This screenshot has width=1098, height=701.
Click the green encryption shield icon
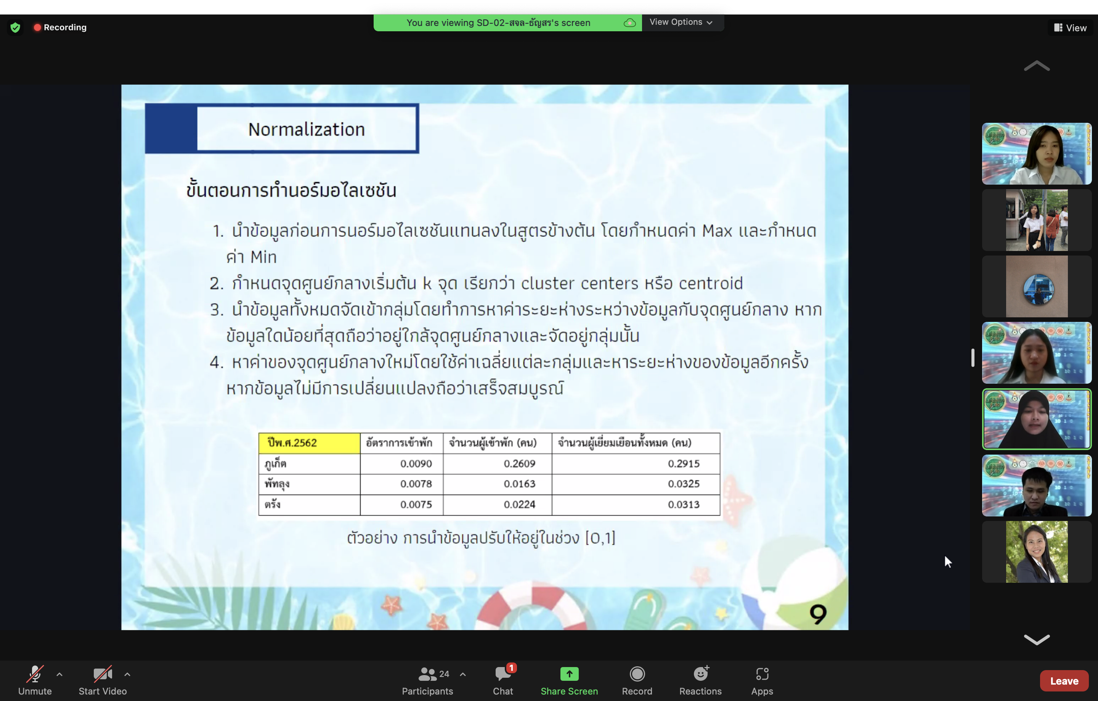tap(16, 27)
